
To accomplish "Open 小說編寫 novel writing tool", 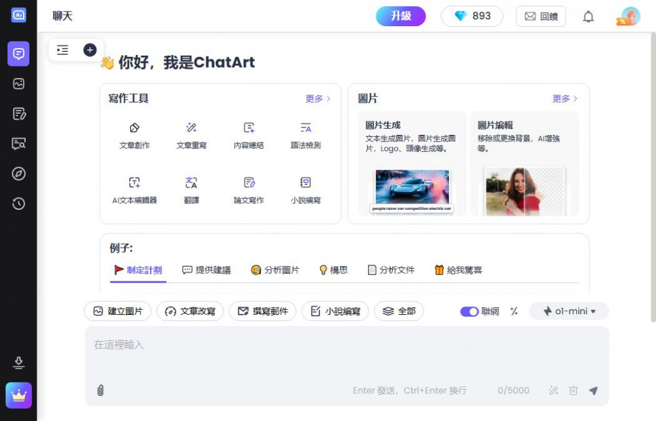I will 306,191.
